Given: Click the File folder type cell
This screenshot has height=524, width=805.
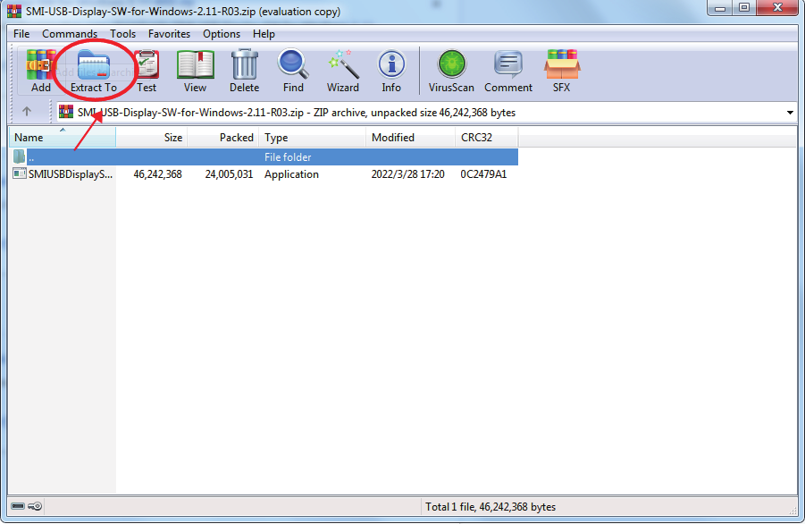Looking at the screenshot, I should coord(288,157).
